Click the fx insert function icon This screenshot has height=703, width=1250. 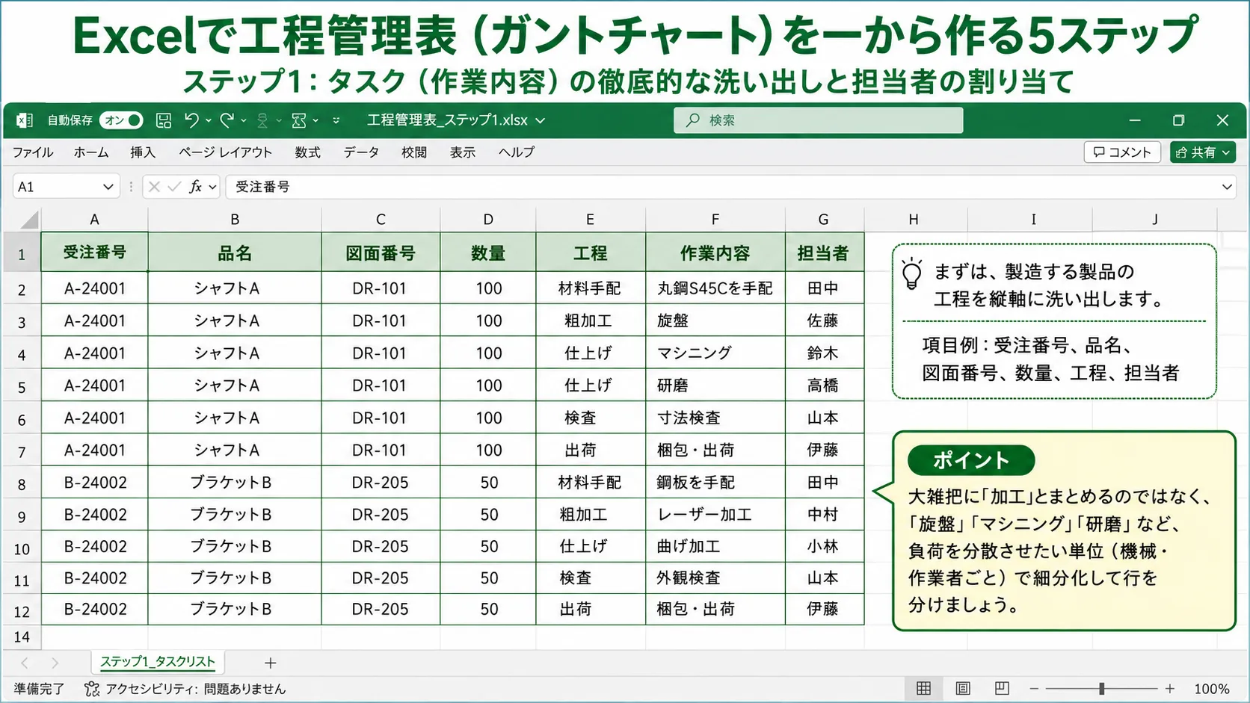(196, 187)
